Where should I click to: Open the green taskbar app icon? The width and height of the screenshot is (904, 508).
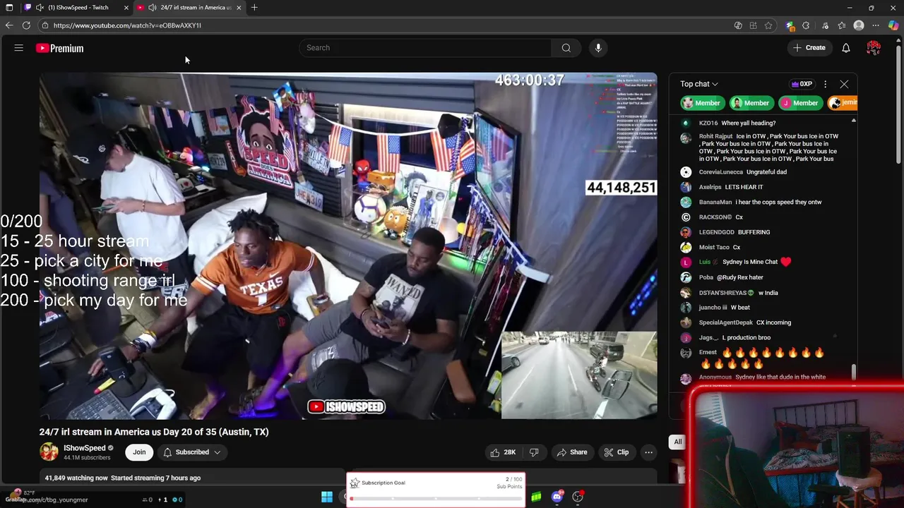pyautogui.click(x=537, y=497)
